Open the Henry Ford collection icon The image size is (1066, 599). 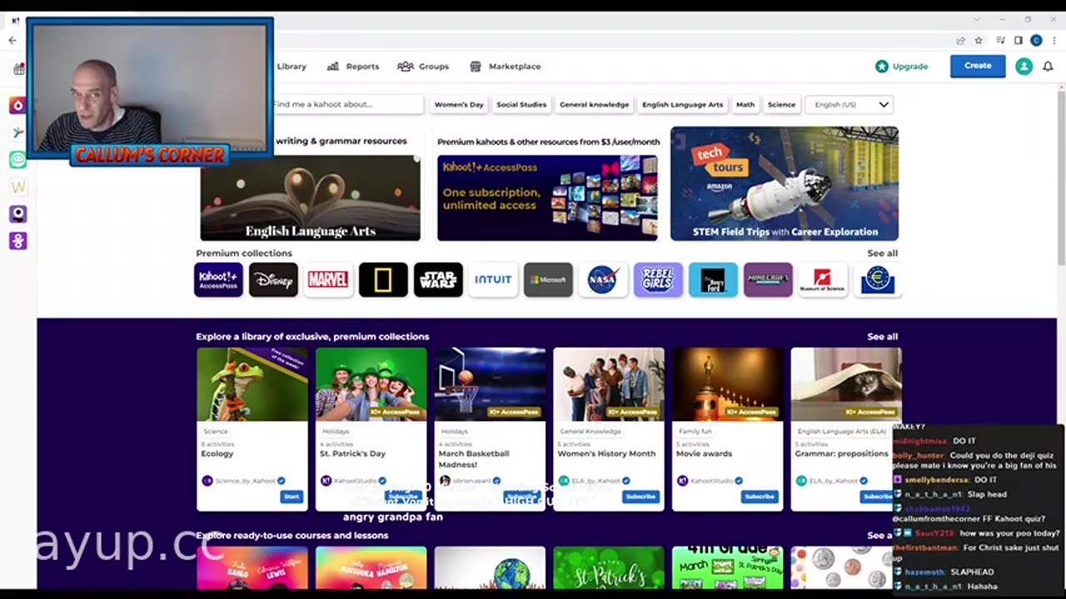click(x=713, y=280)
